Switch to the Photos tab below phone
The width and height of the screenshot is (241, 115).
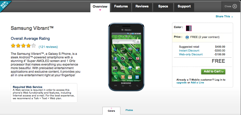click(x=129, y=110)
